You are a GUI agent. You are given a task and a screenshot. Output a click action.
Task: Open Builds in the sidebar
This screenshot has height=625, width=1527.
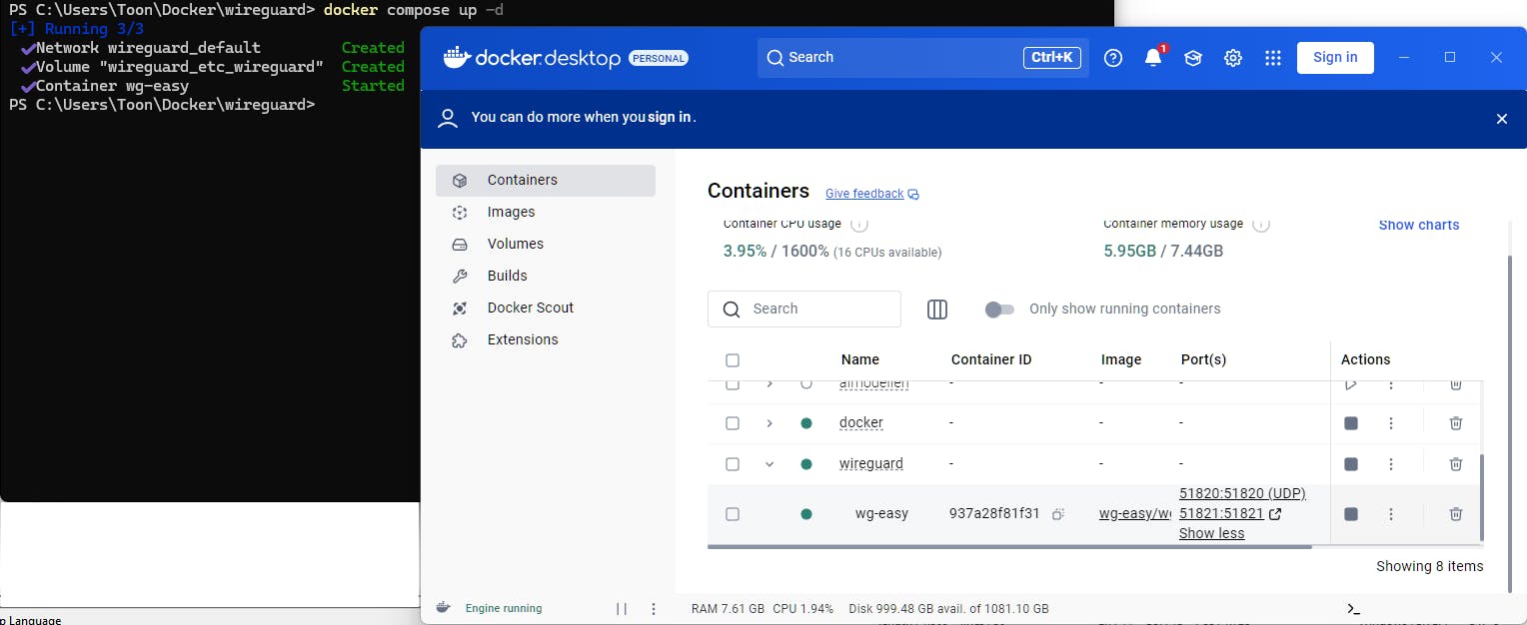(x=546, y=277)
